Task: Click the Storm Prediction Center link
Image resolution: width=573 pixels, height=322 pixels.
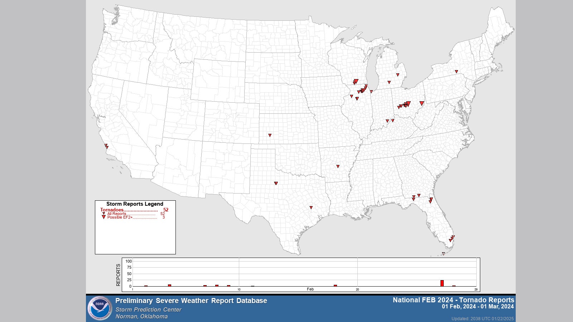Action: tap(149, 310)
